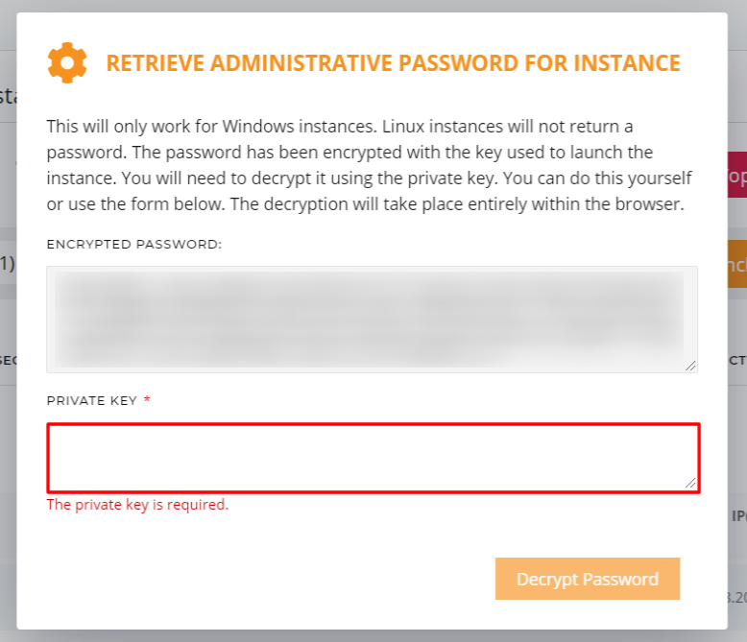The width and height of the screenshot is (747, 642).
Task: Click inside the blurred Encrypted Password box
Action: point(373,320)
